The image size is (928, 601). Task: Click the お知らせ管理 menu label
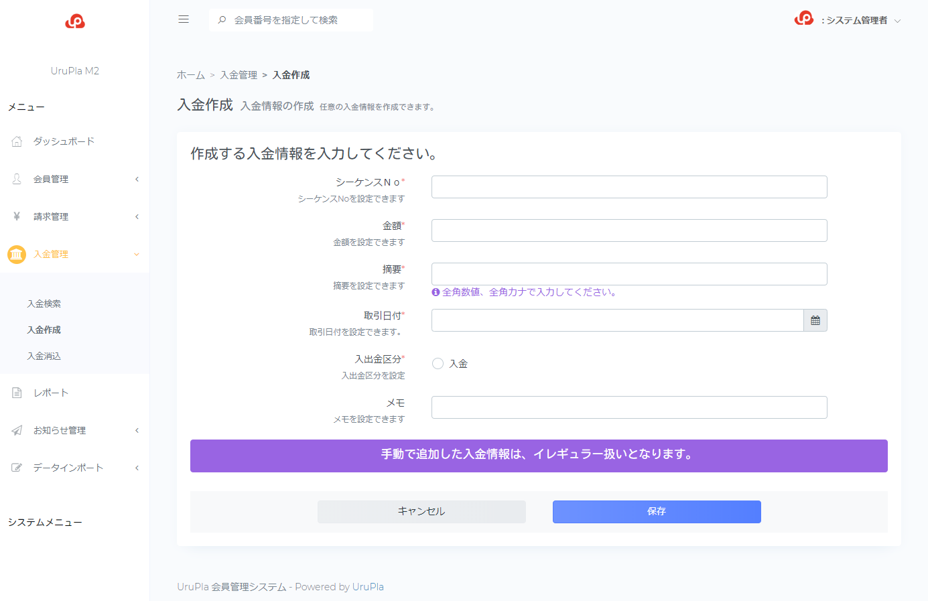tap(60, 430)
